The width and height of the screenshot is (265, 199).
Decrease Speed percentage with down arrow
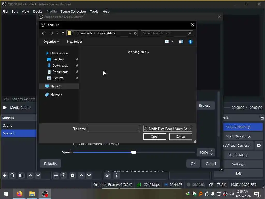212,154
